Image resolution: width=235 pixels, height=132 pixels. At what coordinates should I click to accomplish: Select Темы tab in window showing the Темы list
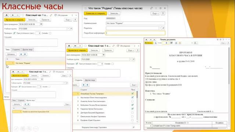click(x=8, y=50)
